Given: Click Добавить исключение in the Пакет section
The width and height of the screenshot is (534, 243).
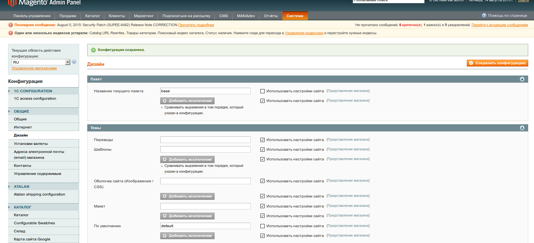Looking at the screenshot, I should pos(187,101).
